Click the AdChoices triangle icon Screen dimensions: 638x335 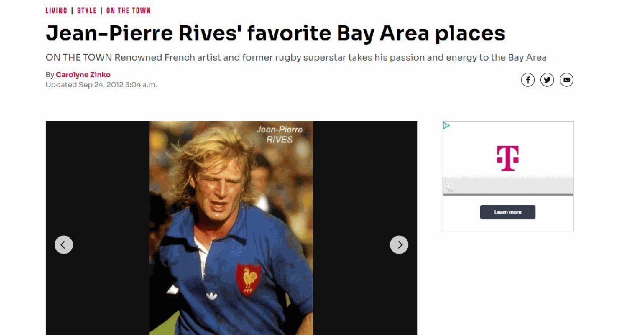click(447, 126)
